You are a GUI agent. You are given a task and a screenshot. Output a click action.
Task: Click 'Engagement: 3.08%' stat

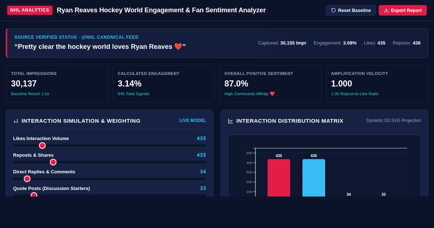[x=335, y=43]
